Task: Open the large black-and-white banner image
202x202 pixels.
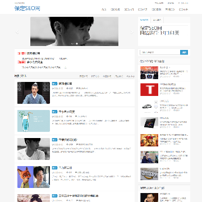Action: [x=74, y=31]
